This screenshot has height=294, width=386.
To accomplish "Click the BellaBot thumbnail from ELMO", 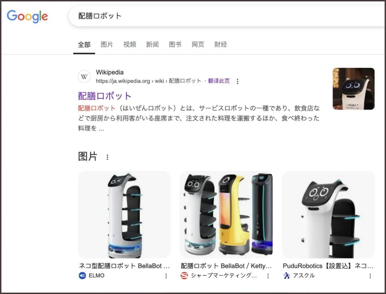I will tap(124, 214).
